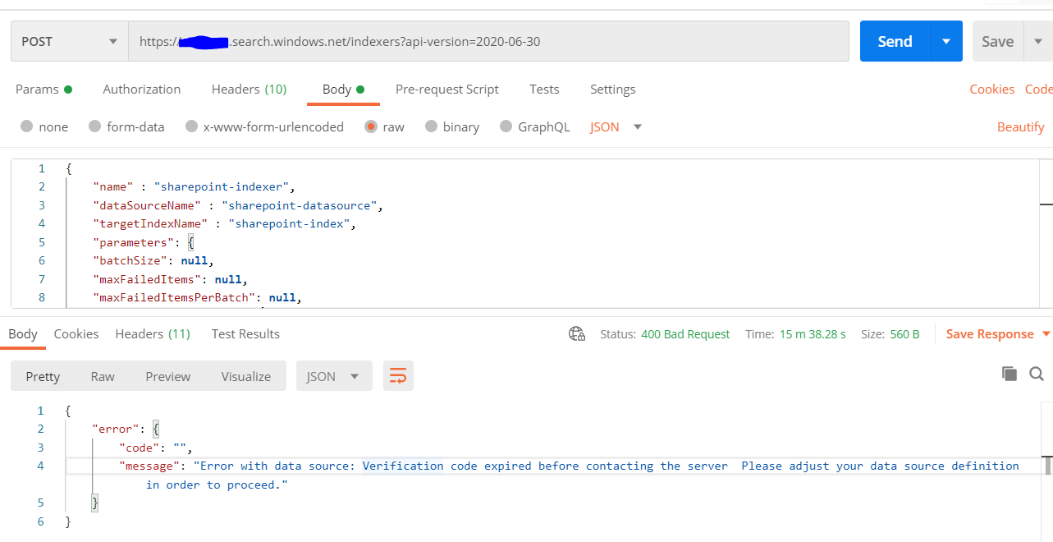This screenshot has height=542, width=1053.
Task: Switch to the Authorization tab
Action: pos(141,90)
